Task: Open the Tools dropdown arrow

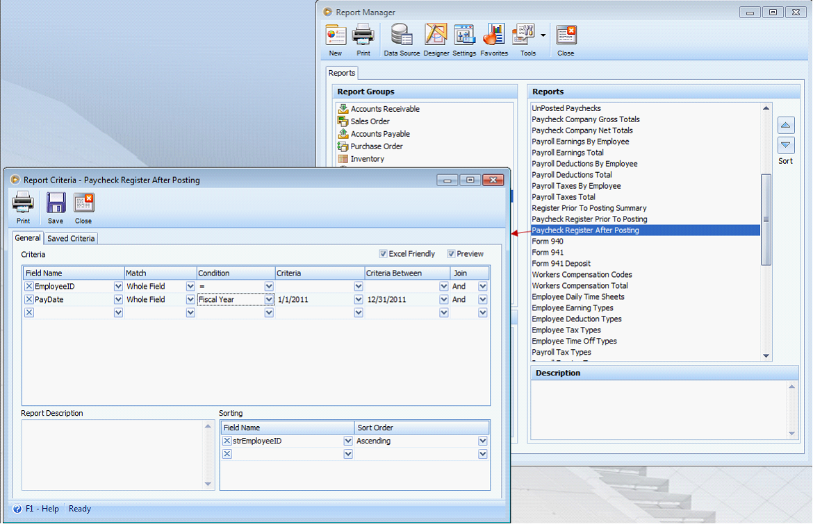Action: coord(543,35)
